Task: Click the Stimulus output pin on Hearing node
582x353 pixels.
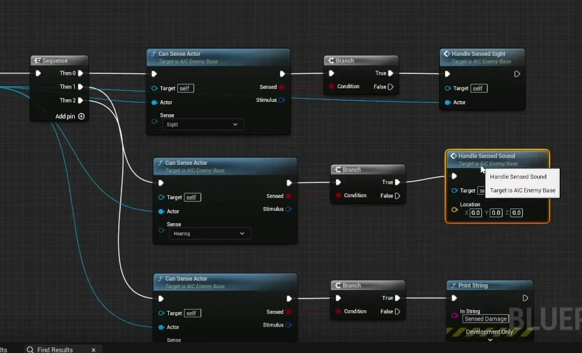Action: [x=288, y=209]
